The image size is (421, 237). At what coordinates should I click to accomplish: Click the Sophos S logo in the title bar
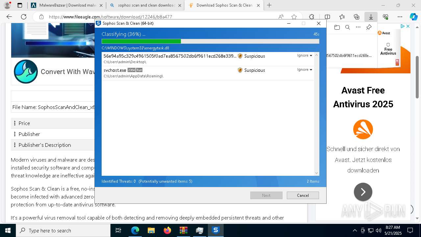click(98, 23)
